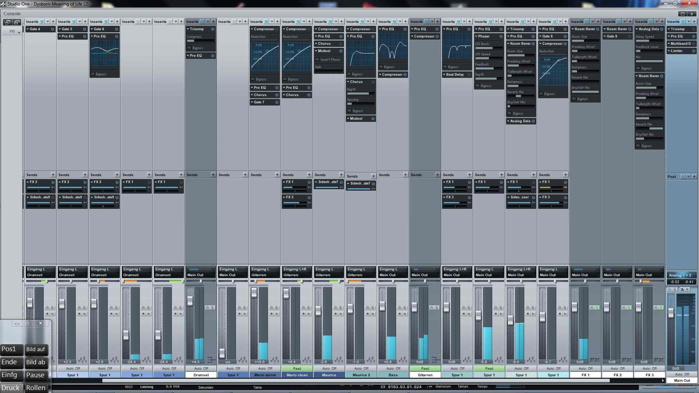The image size is (699, 393).
Task: Click the Druck on-screen key
Action: point(11,388)
